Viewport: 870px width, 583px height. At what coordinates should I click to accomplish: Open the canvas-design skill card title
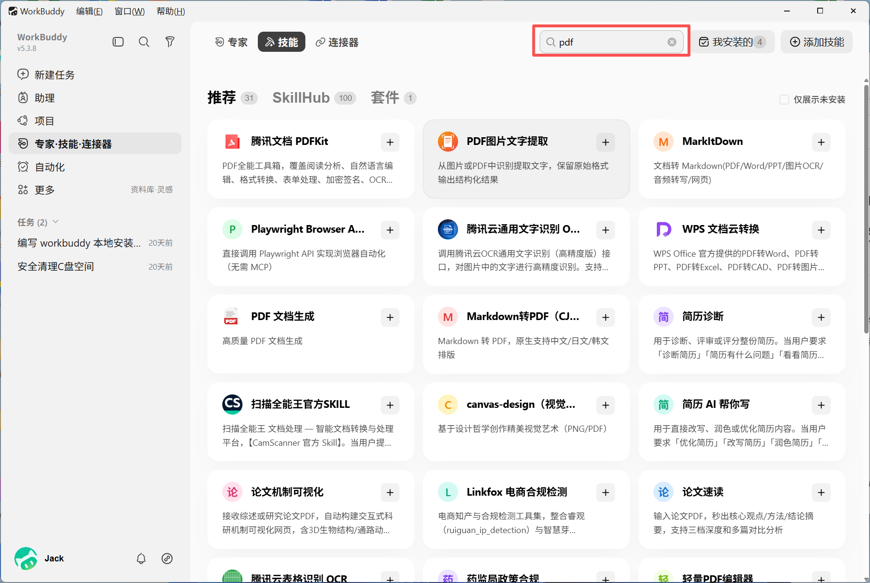(x=521, y=405)
